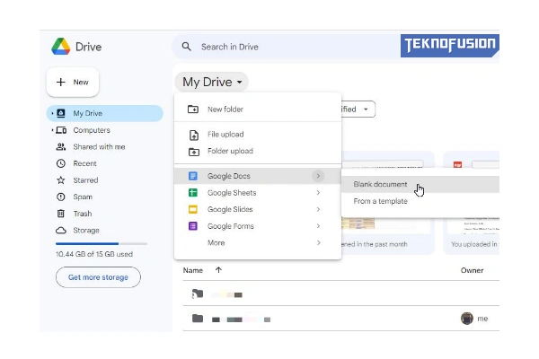Open the My Drive dropdown
Screen dimensions: 539x359
point(212,82)
